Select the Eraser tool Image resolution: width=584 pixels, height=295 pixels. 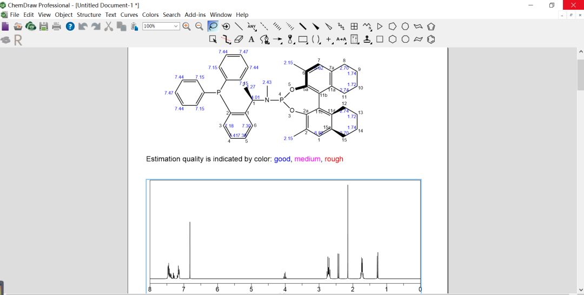pyautogui.click(x=239, y=39)
